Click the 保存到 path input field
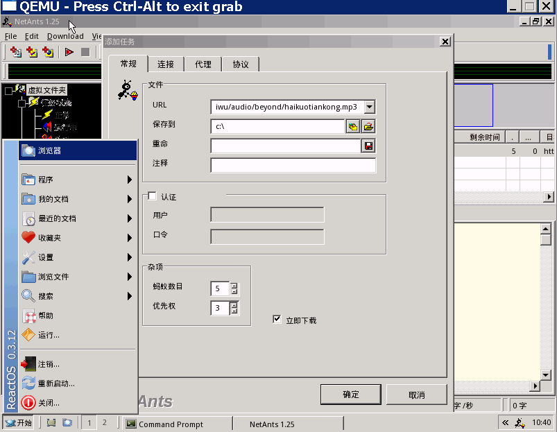This screenshot has height=432, width=557. 277,126
